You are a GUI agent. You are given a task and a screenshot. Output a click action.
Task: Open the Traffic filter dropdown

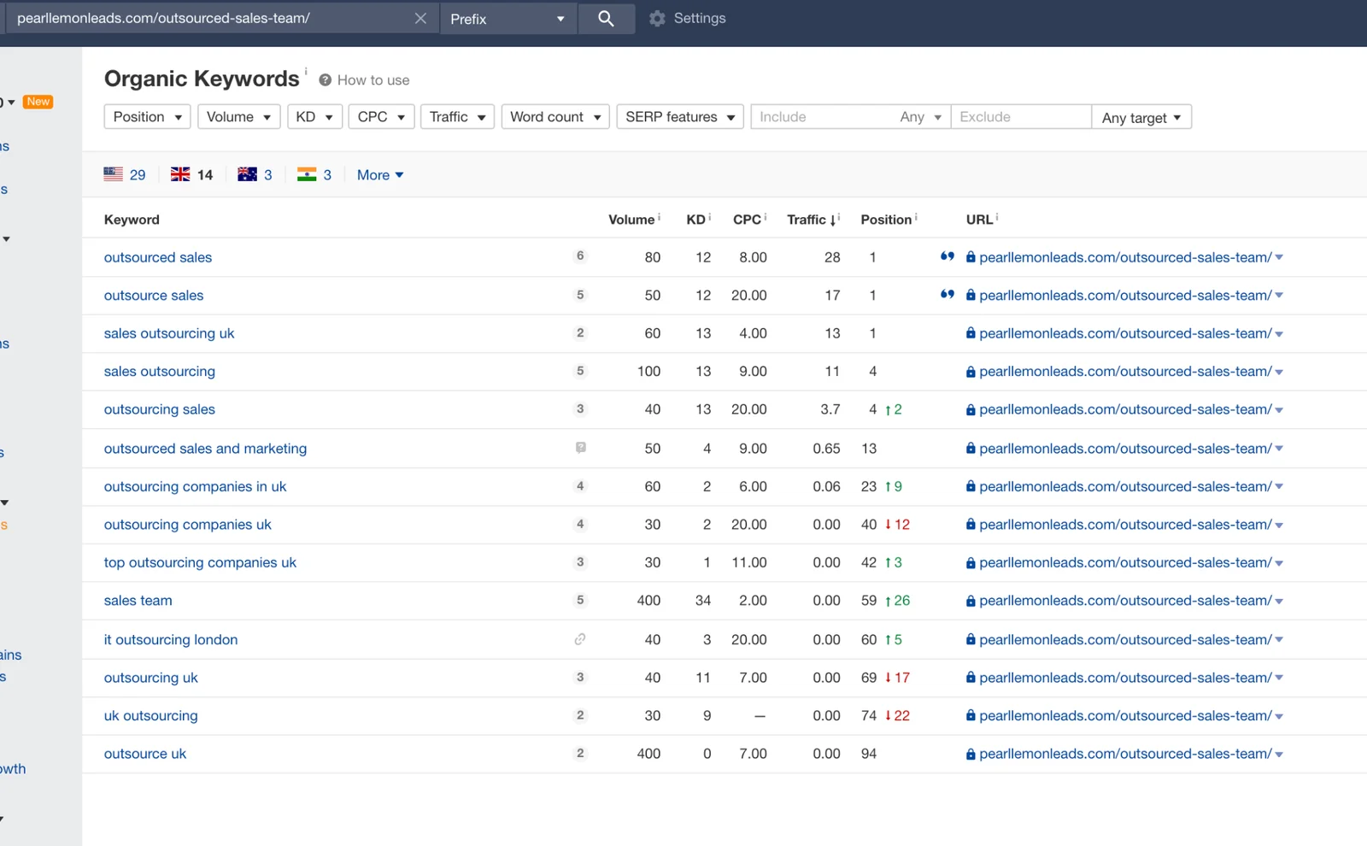pyautogui.click(x=457, y=117)
